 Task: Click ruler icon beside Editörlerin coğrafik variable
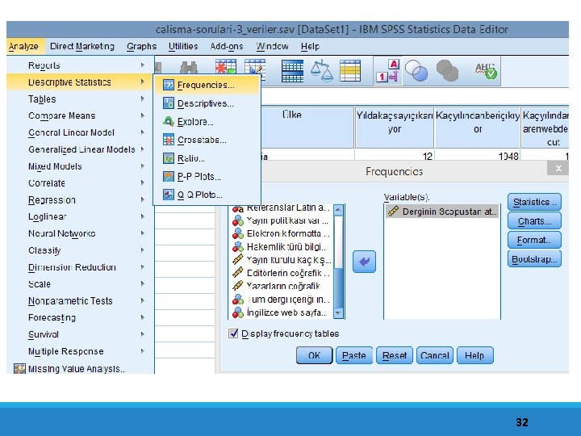[x=238, y=273]
